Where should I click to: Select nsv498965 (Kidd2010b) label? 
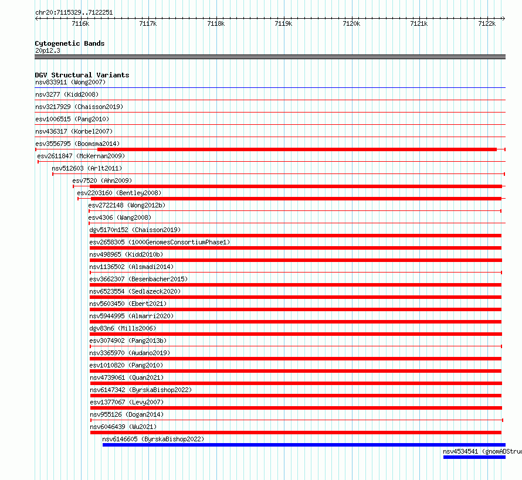click(x=126, y=254)
